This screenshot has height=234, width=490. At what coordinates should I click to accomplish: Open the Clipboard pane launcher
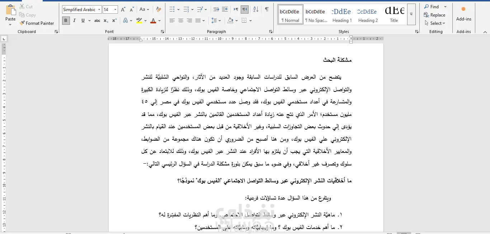56,32
